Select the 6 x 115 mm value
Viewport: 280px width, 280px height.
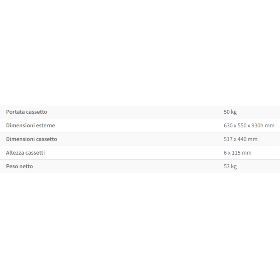click(x=237, y=153)
